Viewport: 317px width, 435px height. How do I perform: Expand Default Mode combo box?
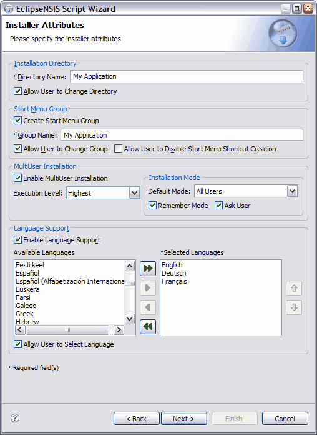click(292, 191)
